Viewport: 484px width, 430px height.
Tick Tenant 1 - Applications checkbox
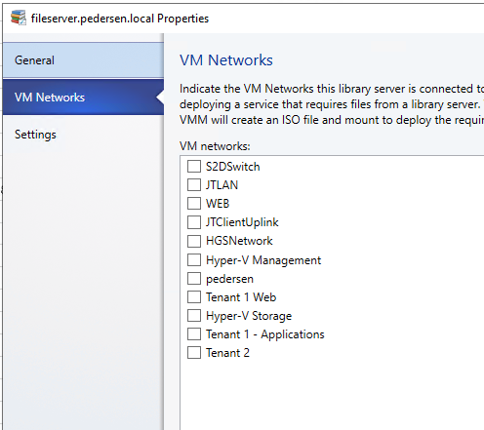[x=194, y=334]
